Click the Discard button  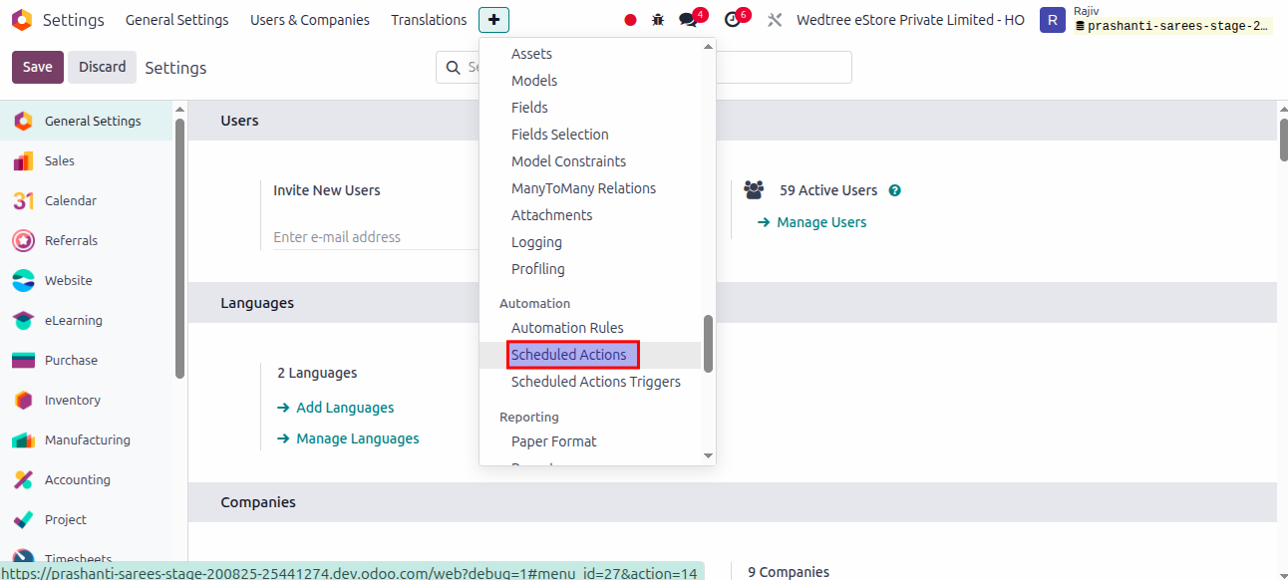102,67
